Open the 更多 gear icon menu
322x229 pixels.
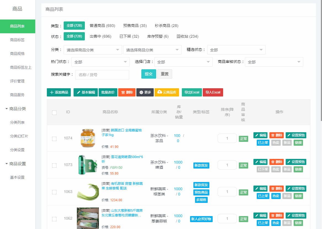pyautogui.click(x=145, y=92)
